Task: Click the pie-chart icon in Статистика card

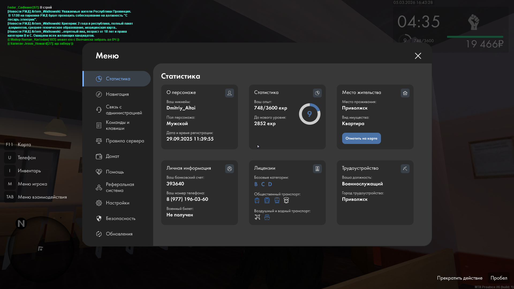Action: point(317,93)
